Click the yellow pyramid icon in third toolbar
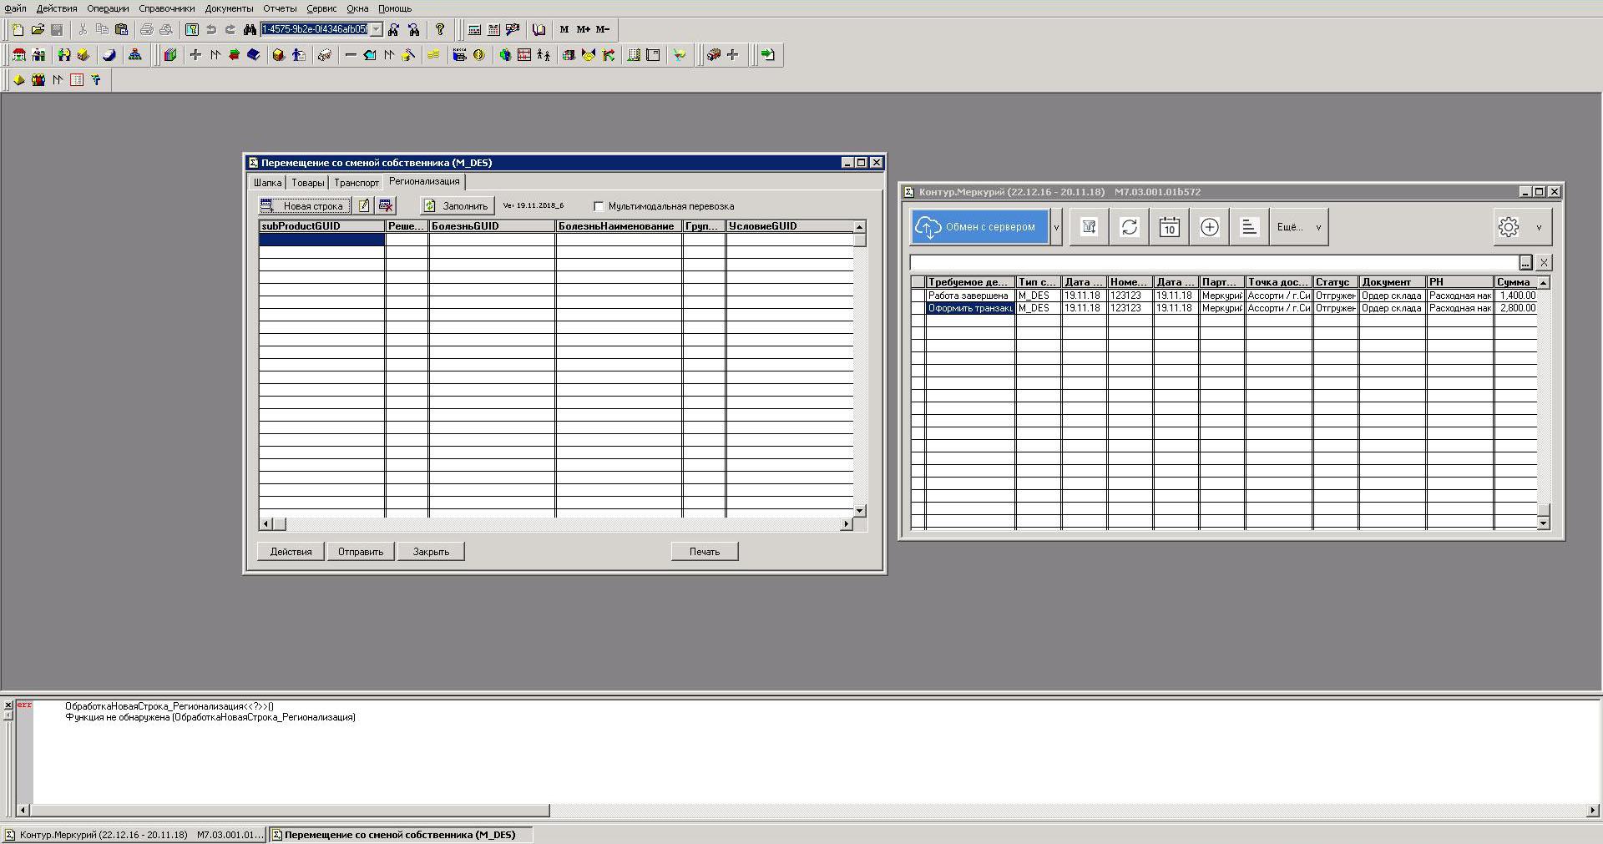Viewport: 1603px width, 844px height. [18, 80]
